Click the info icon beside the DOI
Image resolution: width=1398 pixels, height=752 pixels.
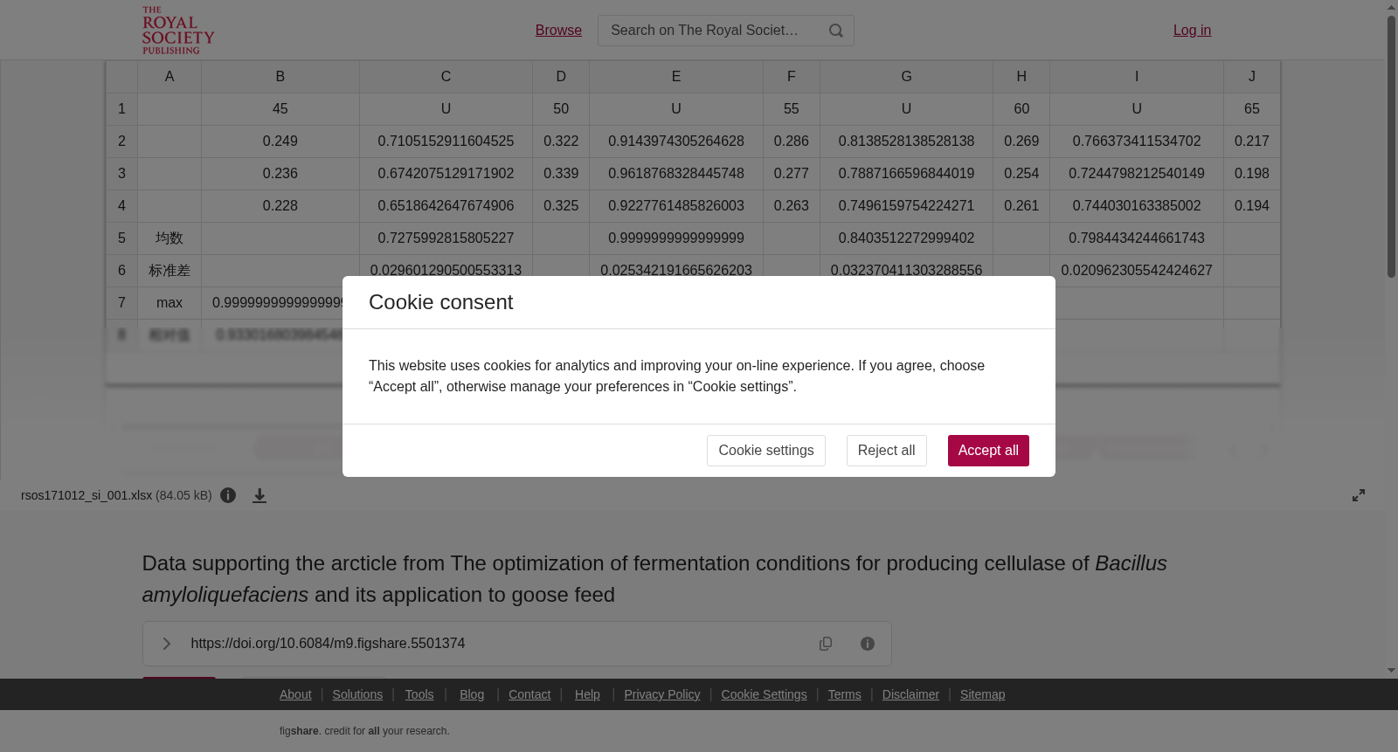click(868, 644)
